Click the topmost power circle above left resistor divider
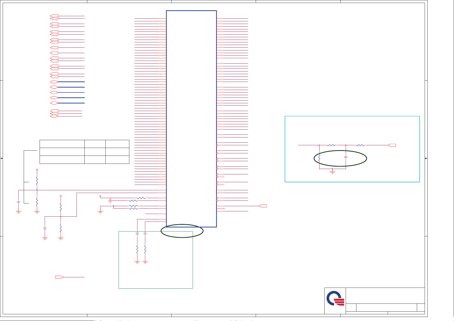This screenshot has height=321, width=454. pyautogui.click(x=37, y=170)
